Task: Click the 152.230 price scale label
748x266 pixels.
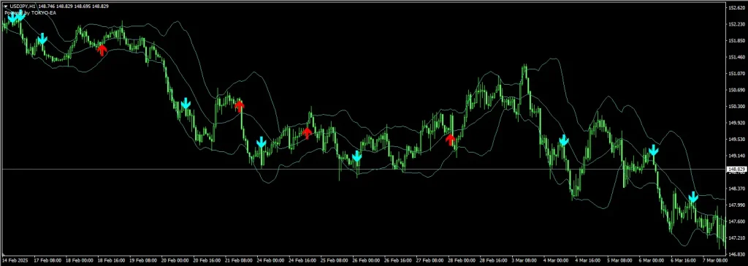Action: (x=737, y=24)
